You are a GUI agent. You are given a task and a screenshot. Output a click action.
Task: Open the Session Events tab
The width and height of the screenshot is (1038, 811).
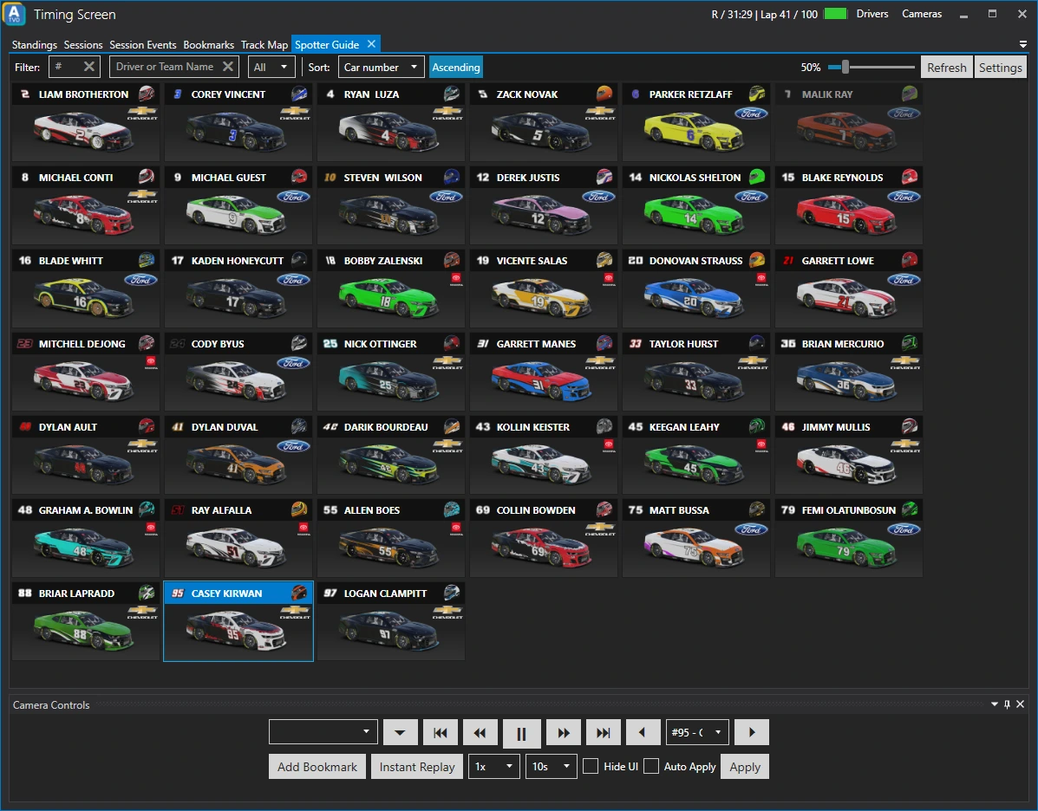(143, 44)
